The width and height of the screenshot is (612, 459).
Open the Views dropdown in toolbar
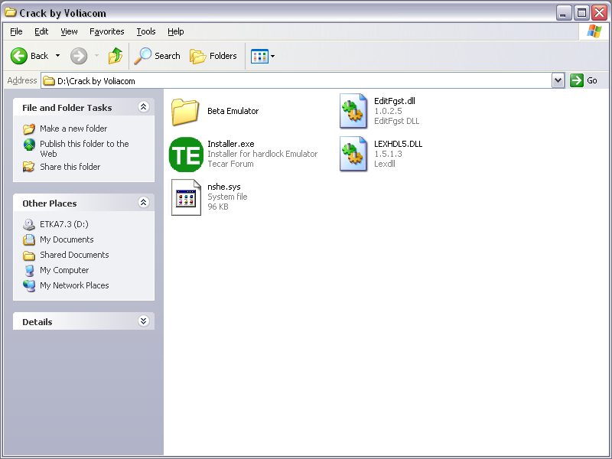point(263,56)
